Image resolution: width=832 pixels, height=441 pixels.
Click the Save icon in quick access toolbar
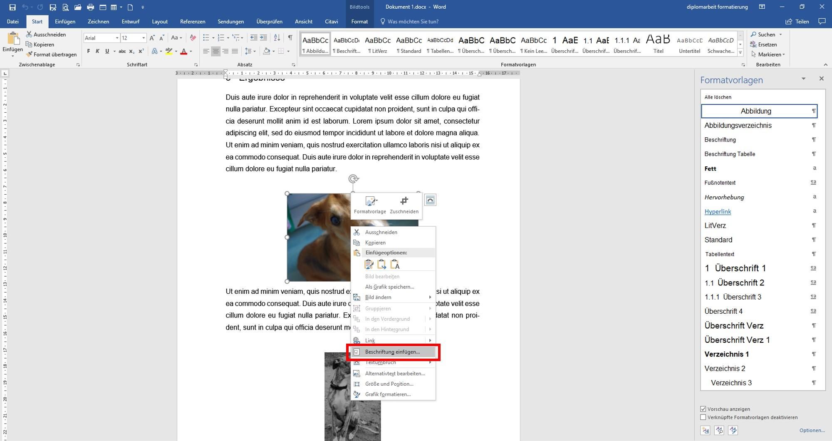point(12,7)
